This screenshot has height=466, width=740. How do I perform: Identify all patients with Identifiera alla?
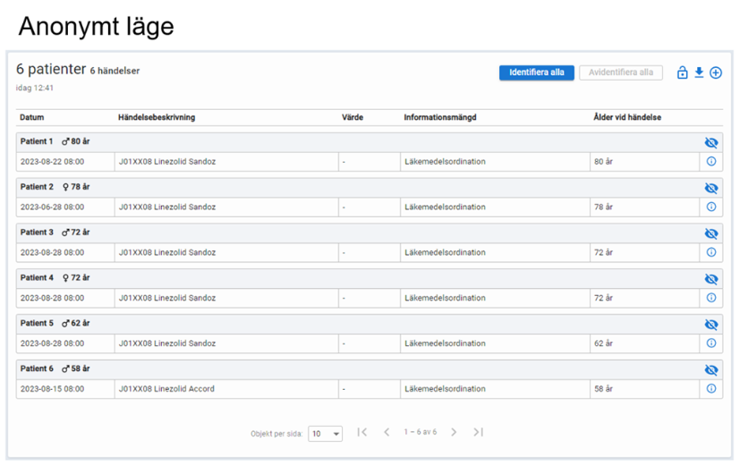(x=537, y=72)
